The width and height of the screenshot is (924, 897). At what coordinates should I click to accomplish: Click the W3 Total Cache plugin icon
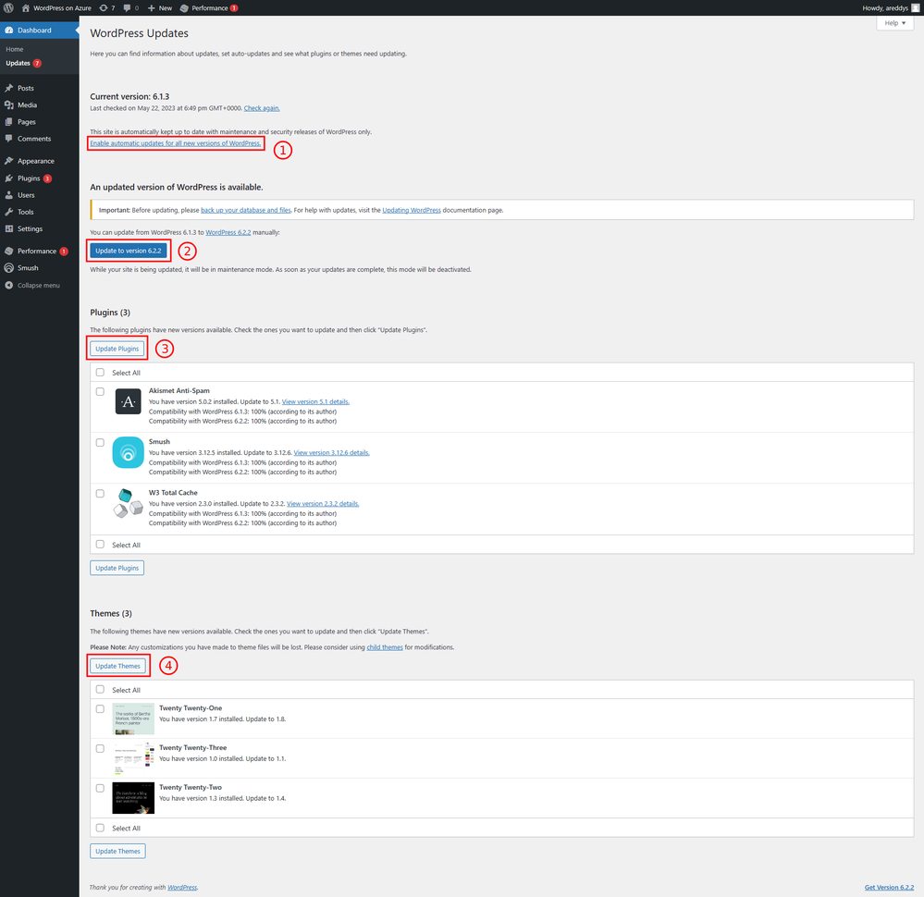tap(128, 503)
